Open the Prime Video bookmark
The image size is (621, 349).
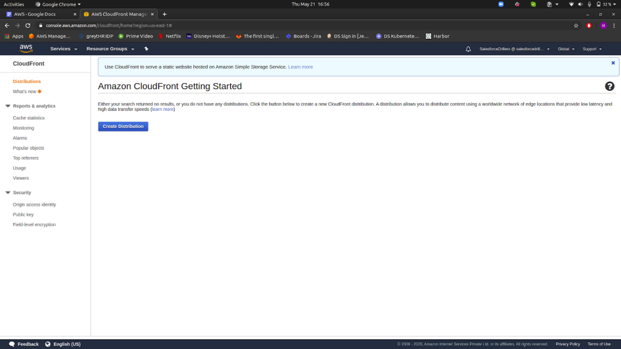[136, 36]
